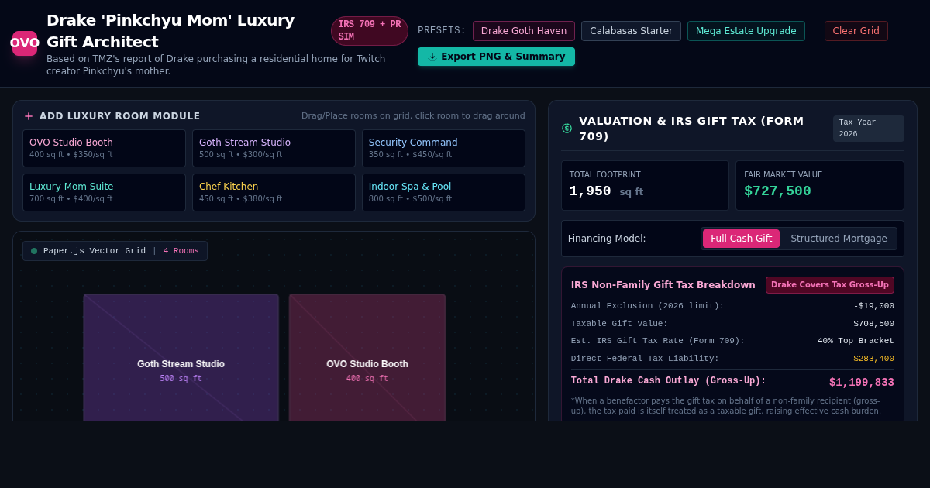Click the $727,500 fair market value

[777, 191]
